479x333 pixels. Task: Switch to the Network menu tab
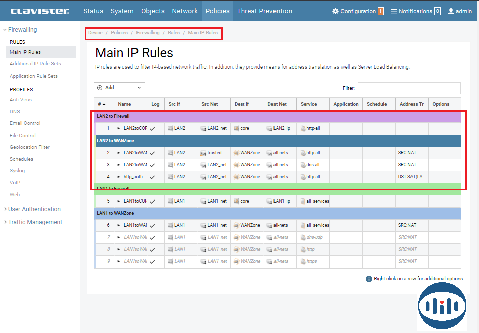pyautogui.click(x=185, y=11)
